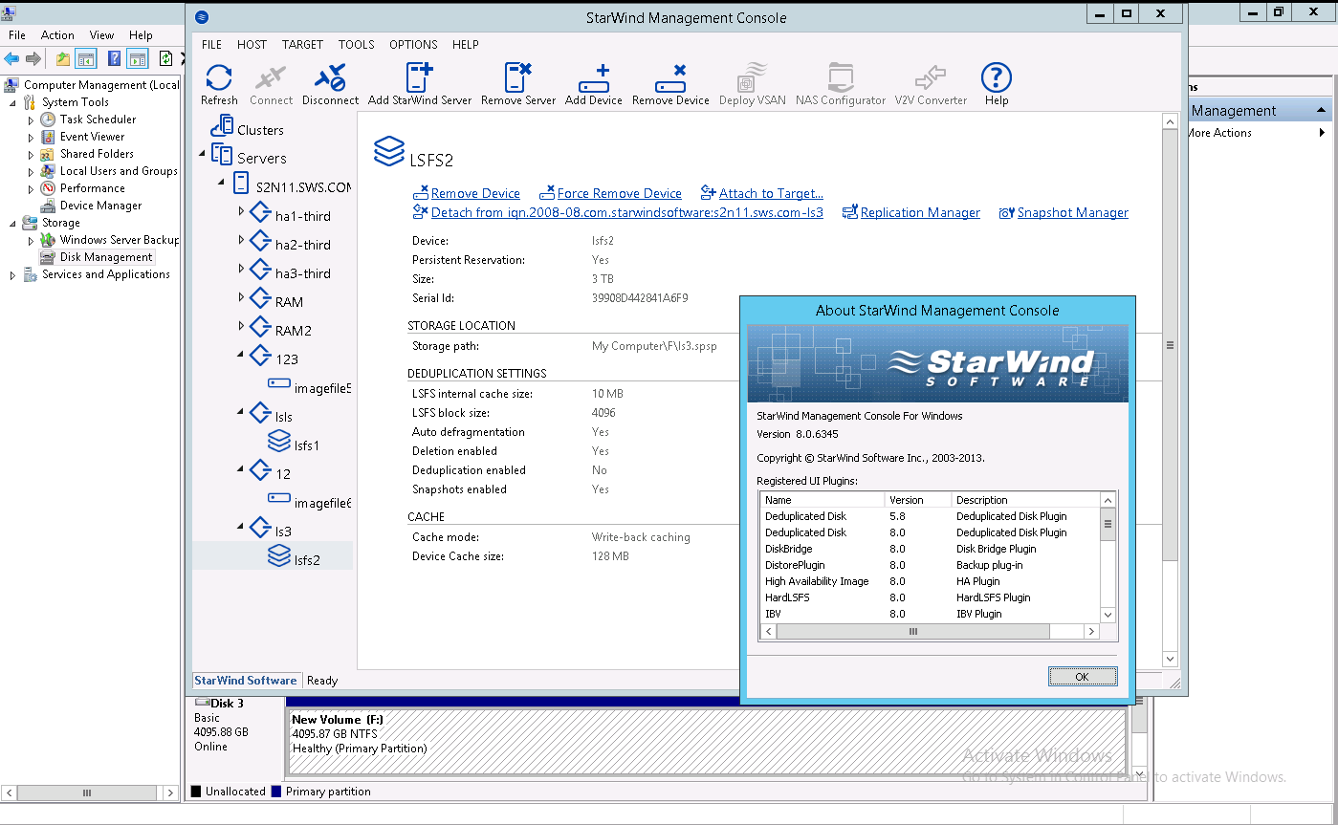Select the lsfs1 device icon
The image size is (1338, 825).
pos(278,442)
